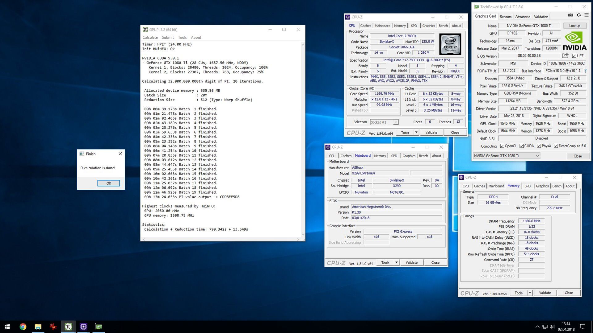The height and width of the screenshot is (333, 593).
Task: Click the Close button in GPU-Z
Action: pos(578,156)
